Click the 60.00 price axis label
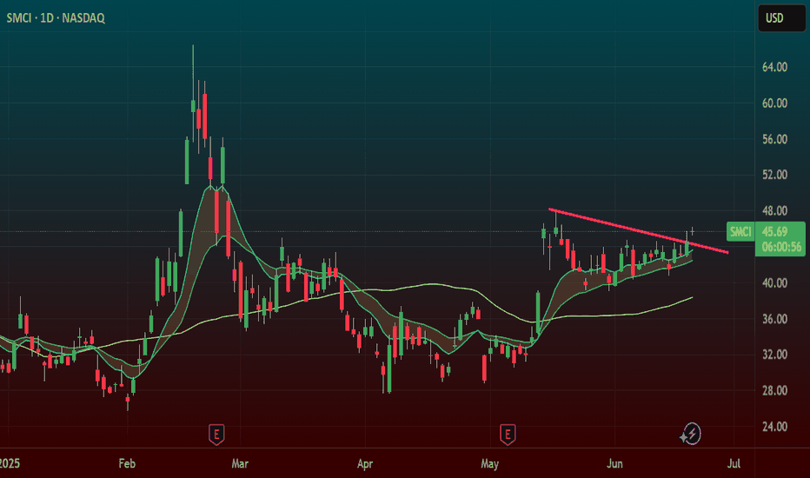The image size is (810, 478). pos(775,103)
